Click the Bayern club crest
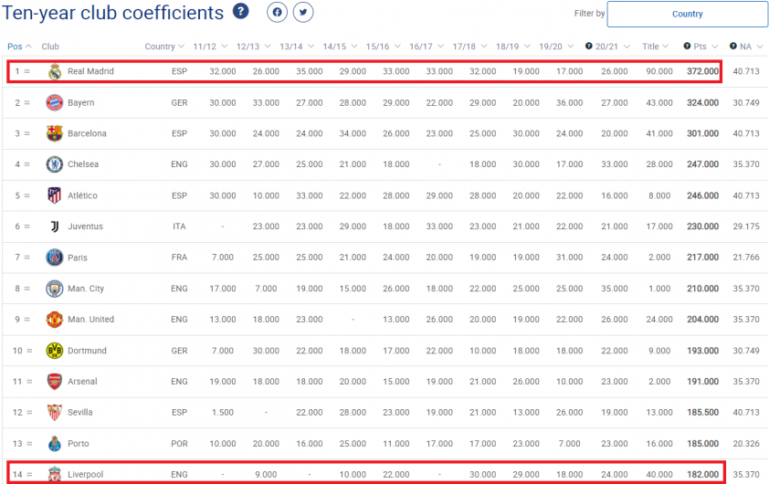This screenshot has height=484, width=769. tap(55, 102)
